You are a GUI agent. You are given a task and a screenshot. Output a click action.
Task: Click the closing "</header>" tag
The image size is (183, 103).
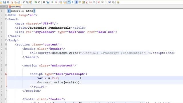click(x=31, y=57)
